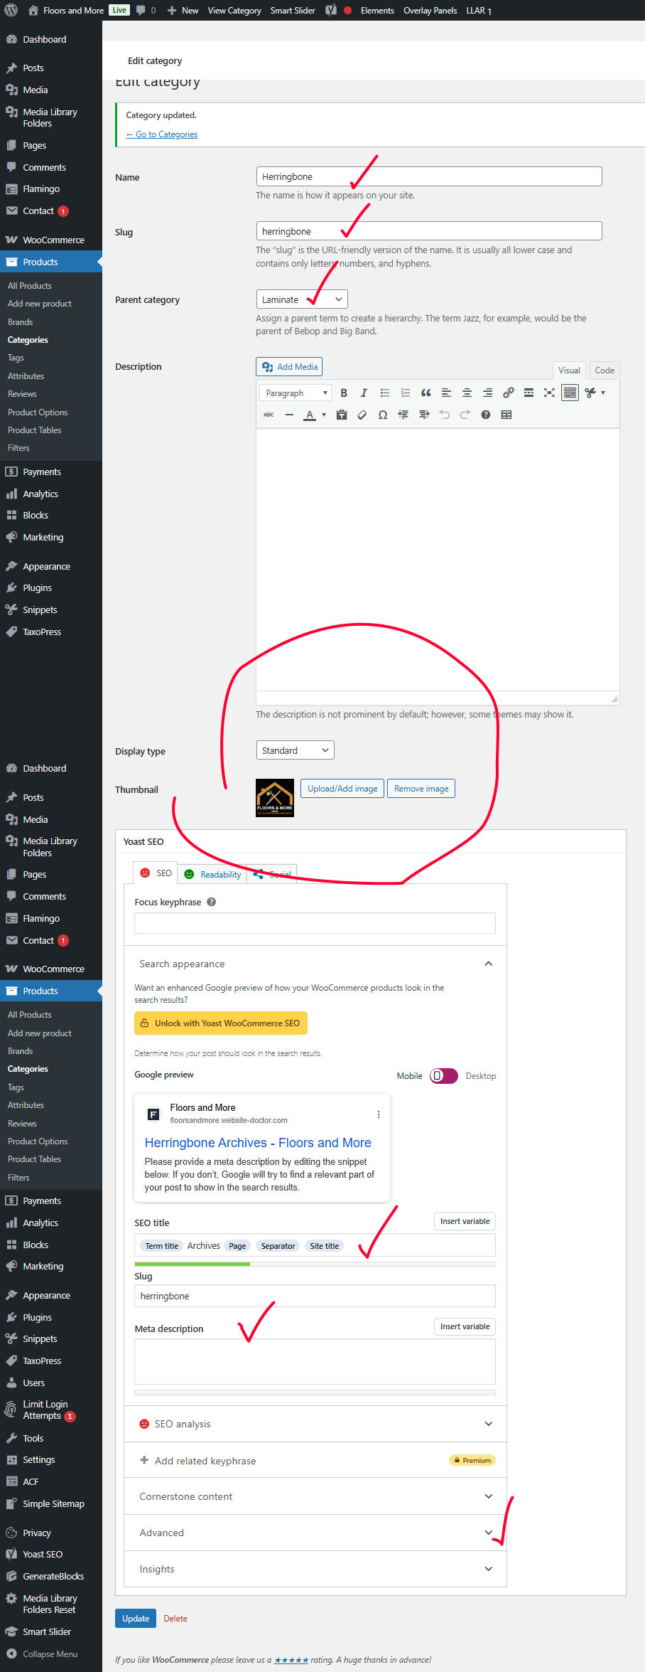Screen dimensions: 645x1672
Task: Click the SEO title length progress bar
Action: tap(315, 1264)
